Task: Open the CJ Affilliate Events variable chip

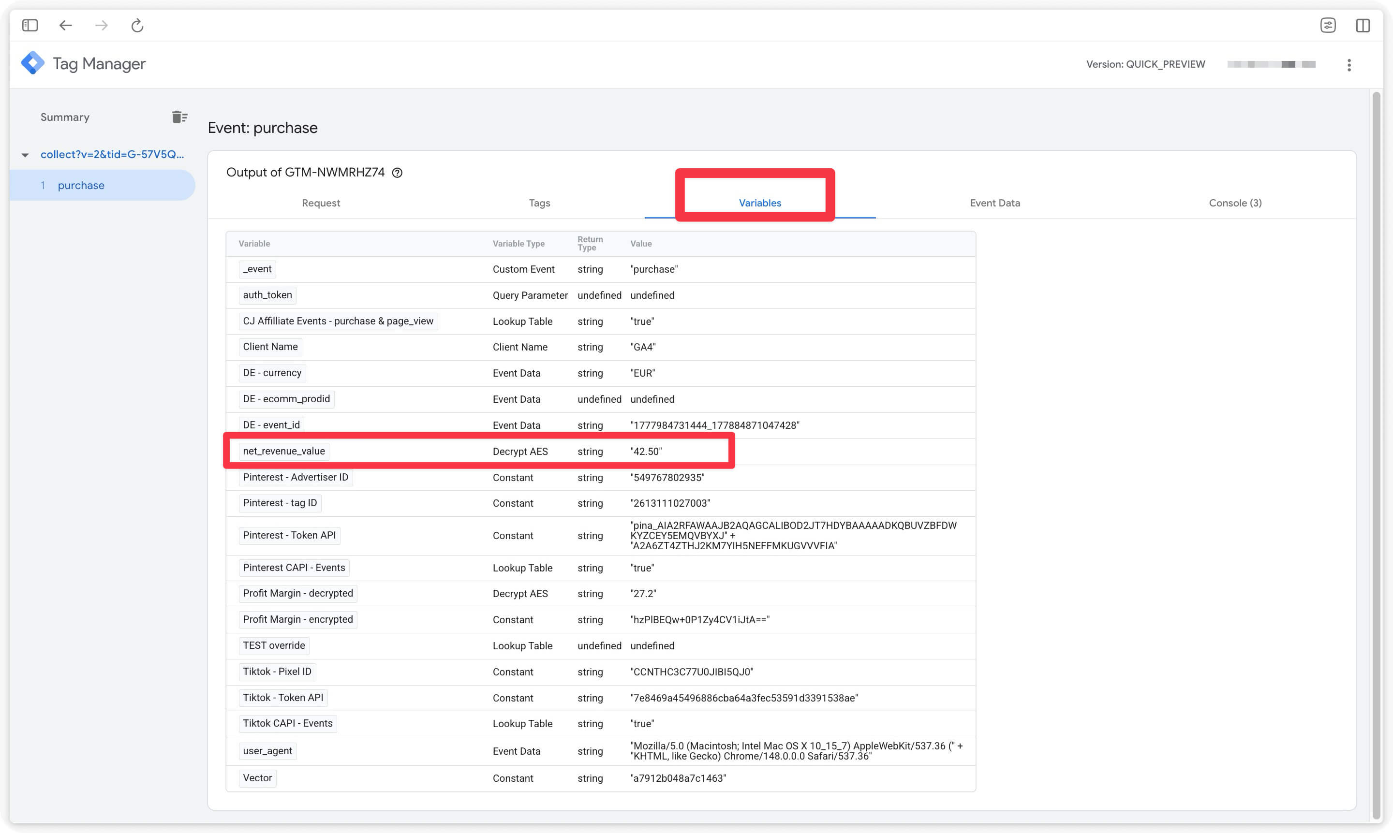Action: point(338,321)
